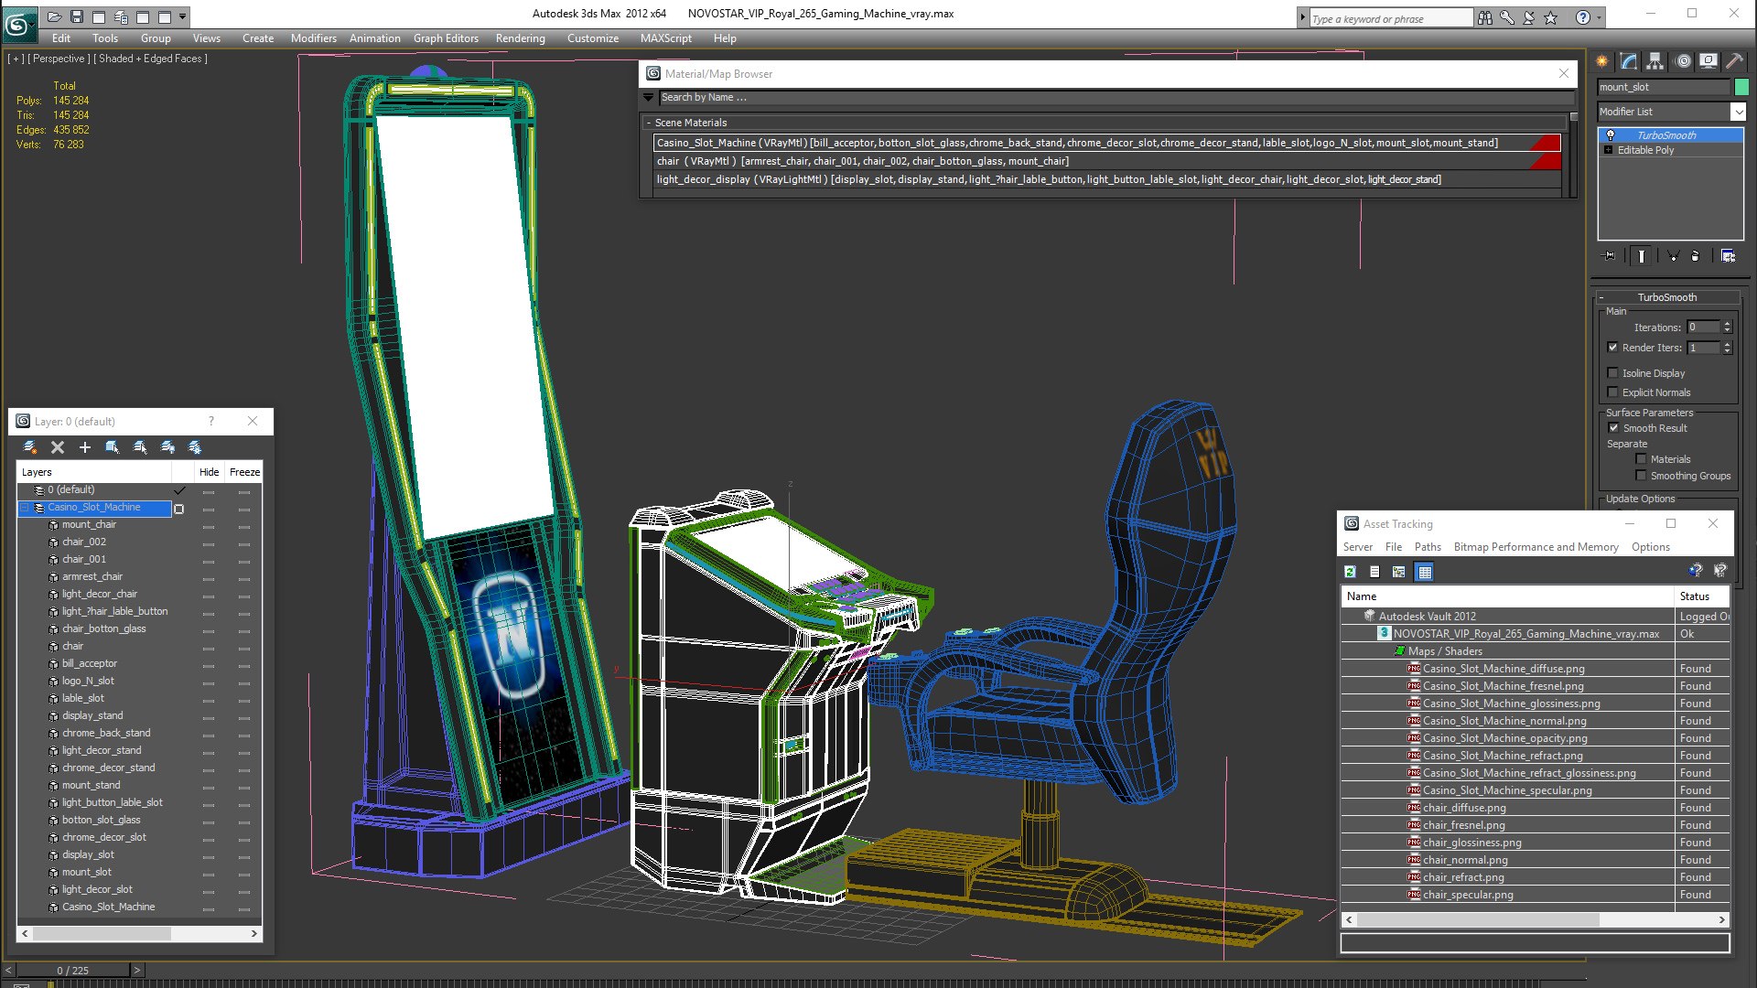Image resolution: width=1757 pixels, height=988 pixels.
Task: Click Delete layer X icon in Layer toolbar
Action: (58, 447)
